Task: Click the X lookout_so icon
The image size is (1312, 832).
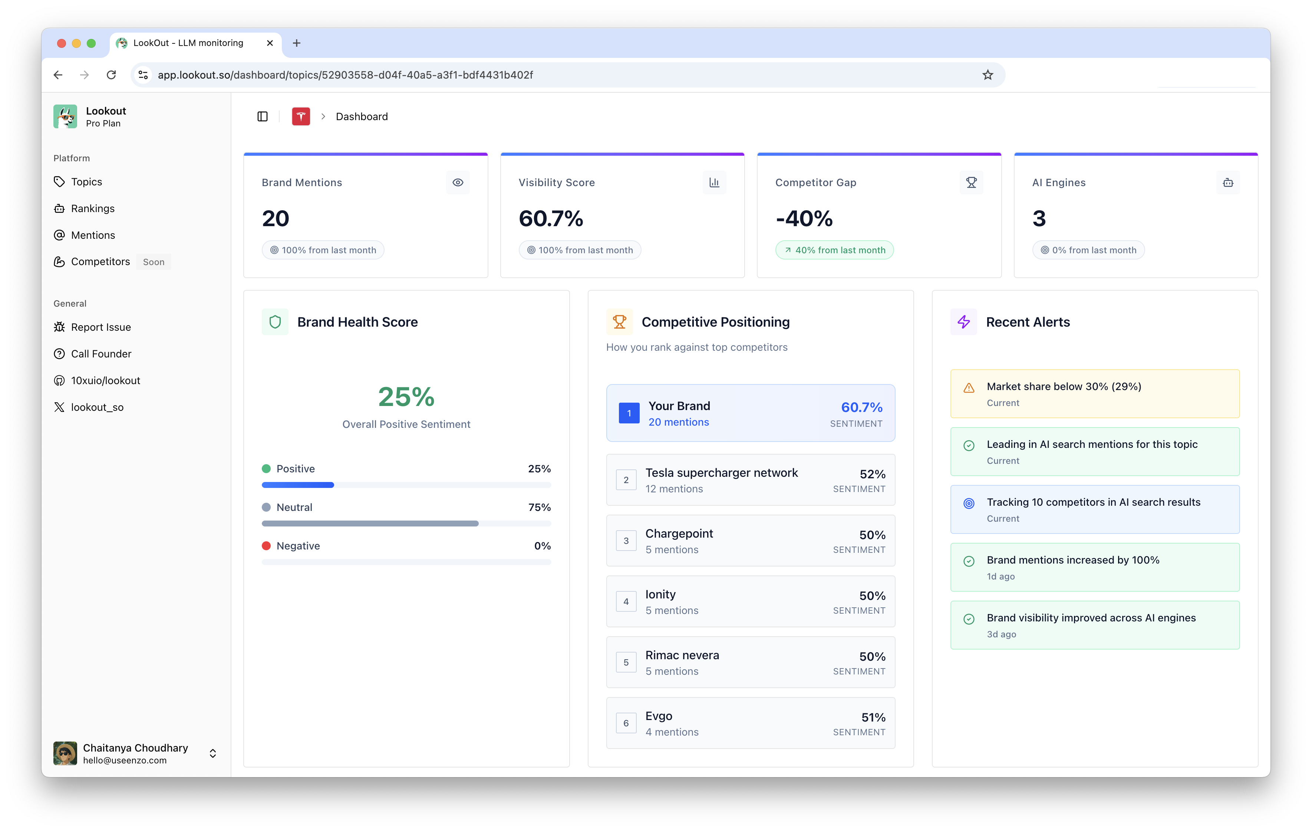Action: click(x=59, y=407)
